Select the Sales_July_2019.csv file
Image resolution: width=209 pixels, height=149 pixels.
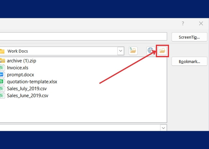pyautogui.click(x=27, y=89)
